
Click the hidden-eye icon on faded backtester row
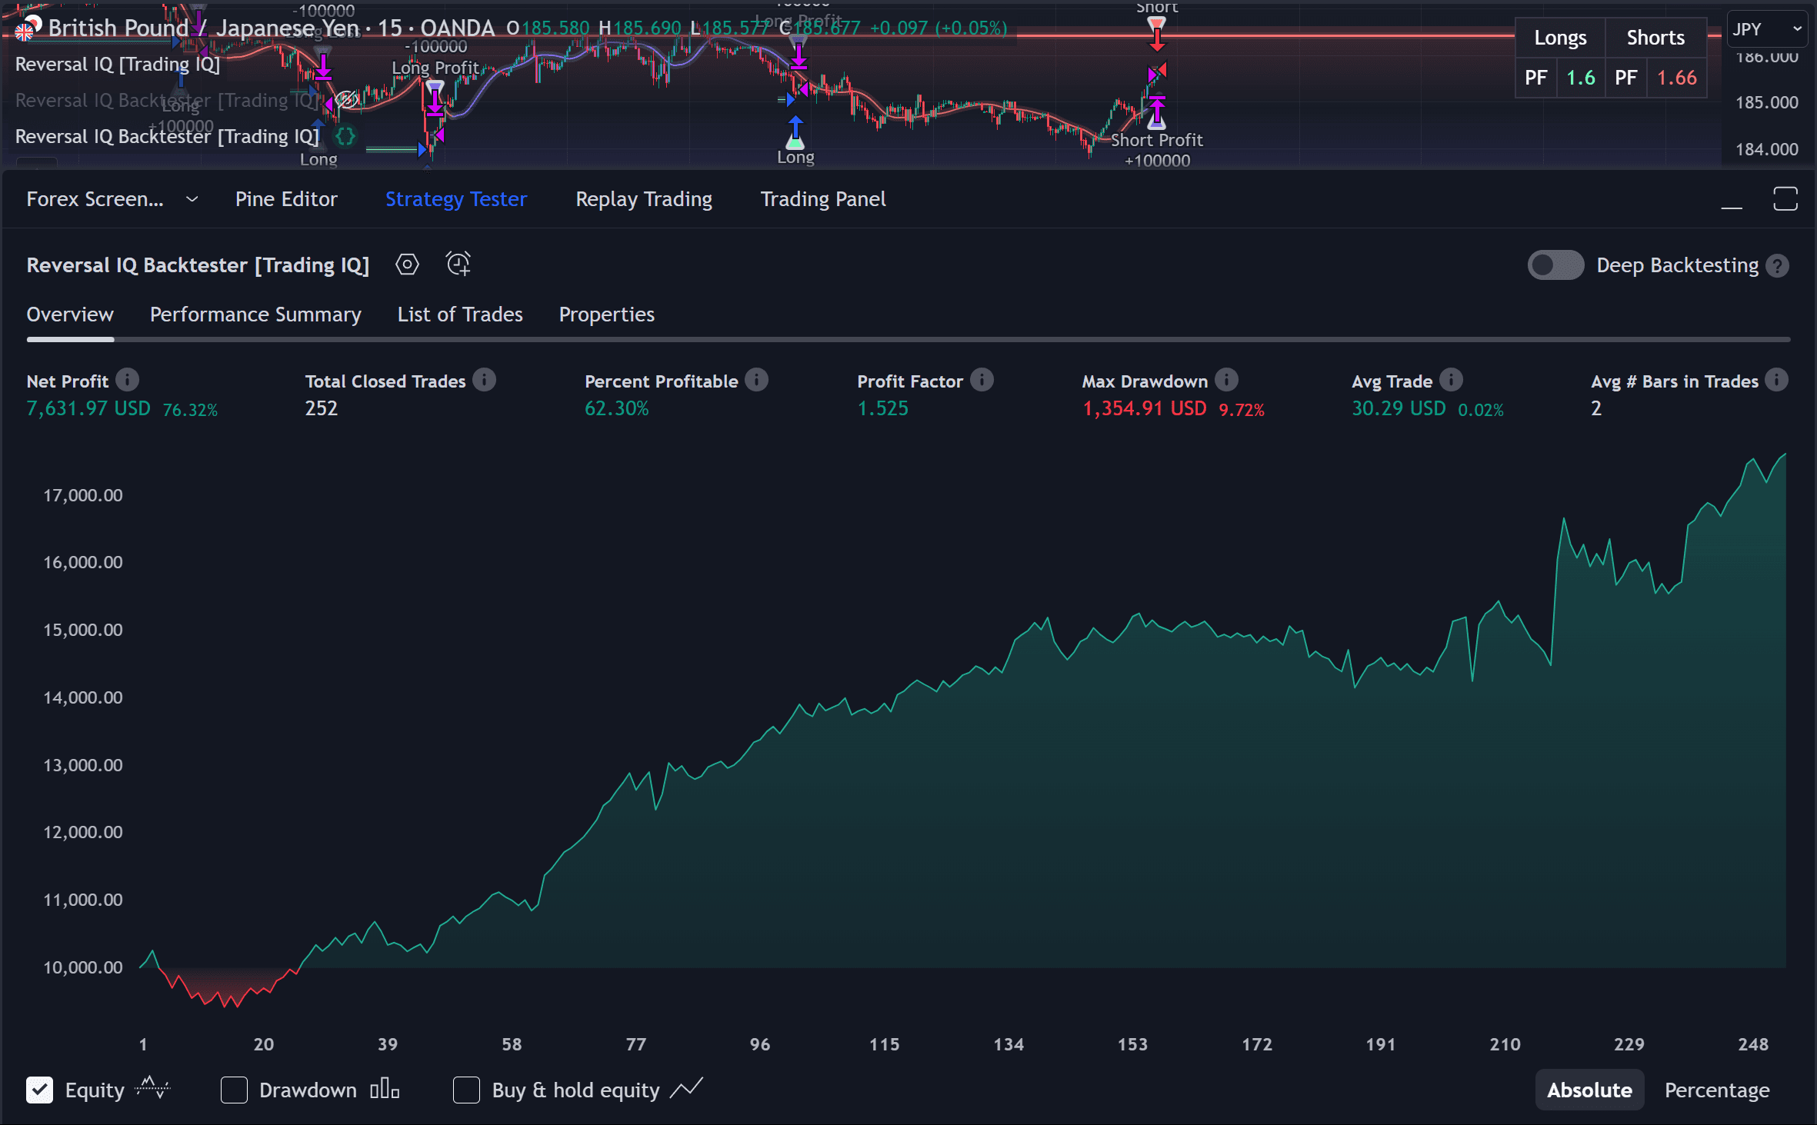[347, 100]
